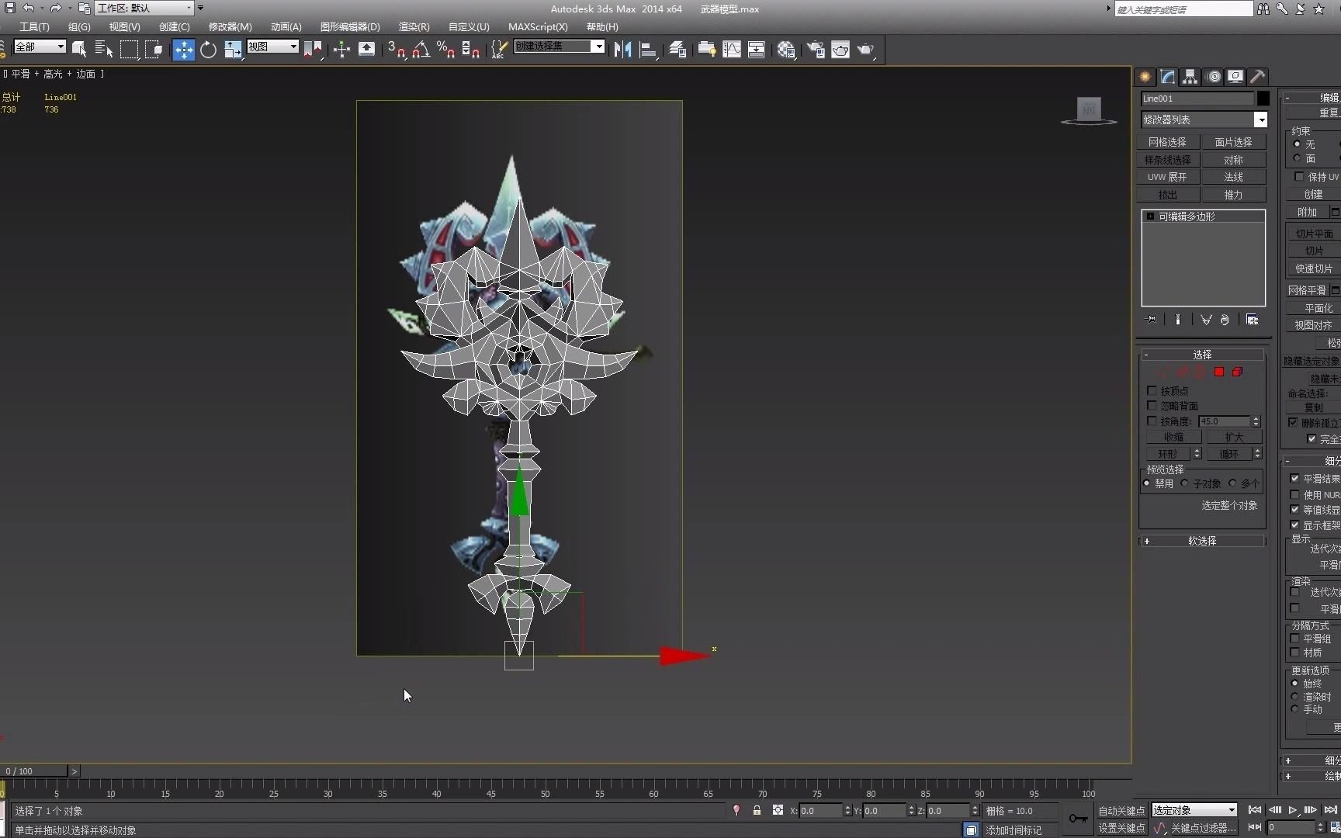Click the 自动关键点 button

pos(1121,811)
